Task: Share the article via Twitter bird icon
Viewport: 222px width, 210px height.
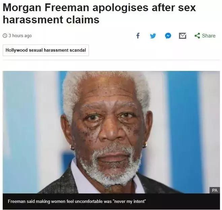Action: [153, 36]
